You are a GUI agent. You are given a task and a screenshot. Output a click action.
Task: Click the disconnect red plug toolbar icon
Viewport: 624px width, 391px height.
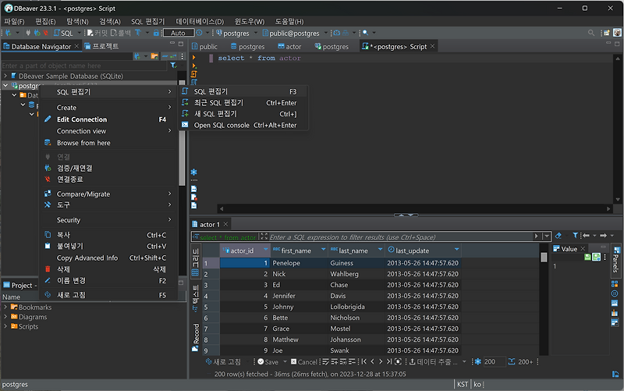(46, 33)
